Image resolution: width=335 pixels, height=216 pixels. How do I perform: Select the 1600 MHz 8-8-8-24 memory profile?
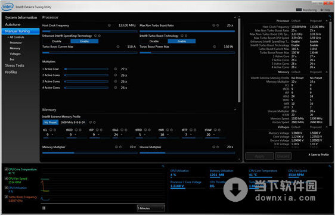[73, 122]
